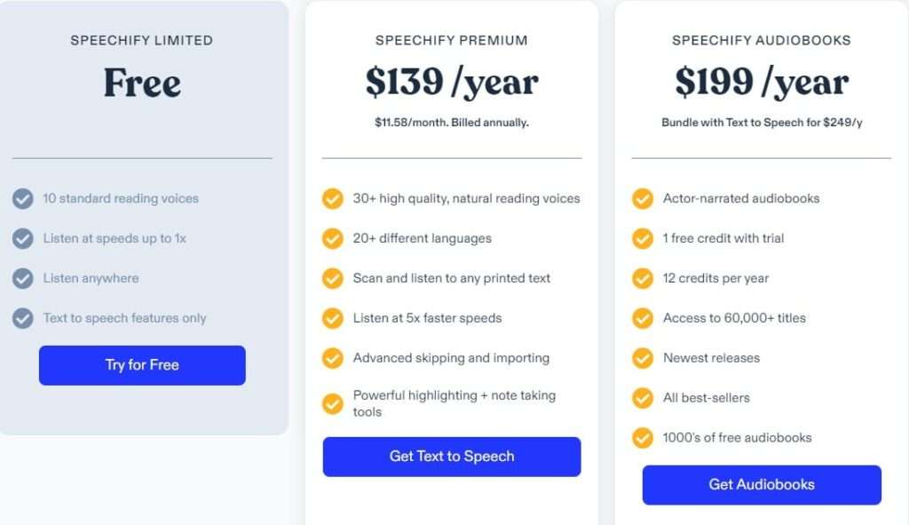Click orange checkmark beside Scan and listen text
909x525 pixels.
[333, 278]
